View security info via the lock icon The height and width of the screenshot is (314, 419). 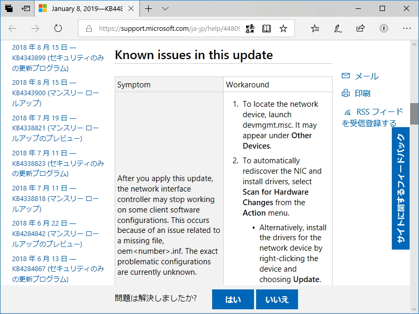[89, 28]
